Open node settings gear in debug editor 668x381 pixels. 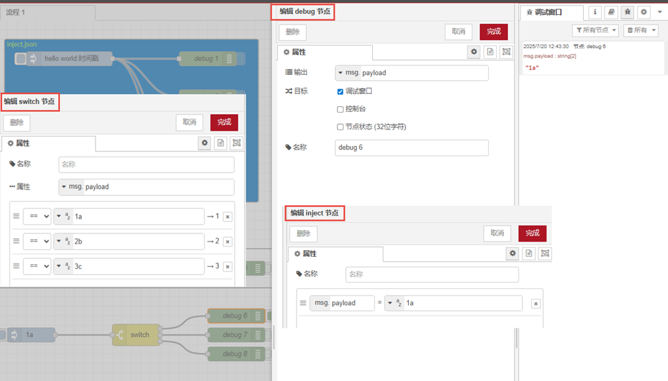point(474,52)
